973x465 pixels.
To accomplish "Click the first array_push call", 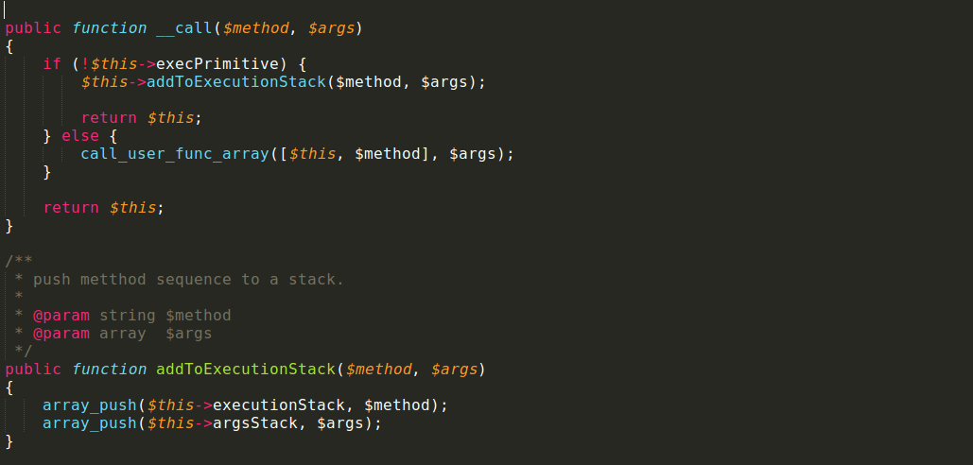I will [x=90, y=405].
